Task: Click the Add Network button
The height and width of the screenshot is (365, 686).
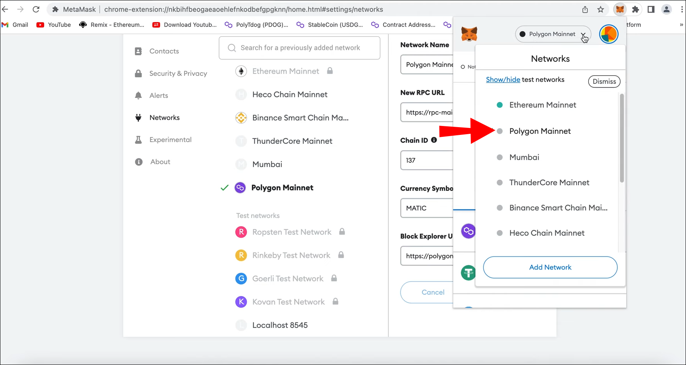Action: (x=550, y=267)
